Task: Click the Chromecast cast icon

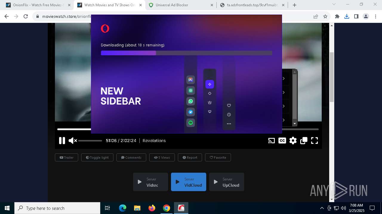Action: [271, 141]
